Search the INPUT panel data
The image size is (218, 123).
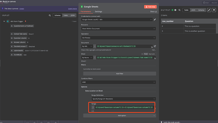[50, 15]
